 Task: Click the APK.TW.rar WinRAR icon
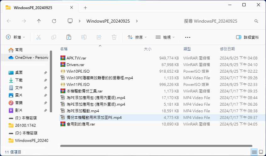click(x=63, y=58)
